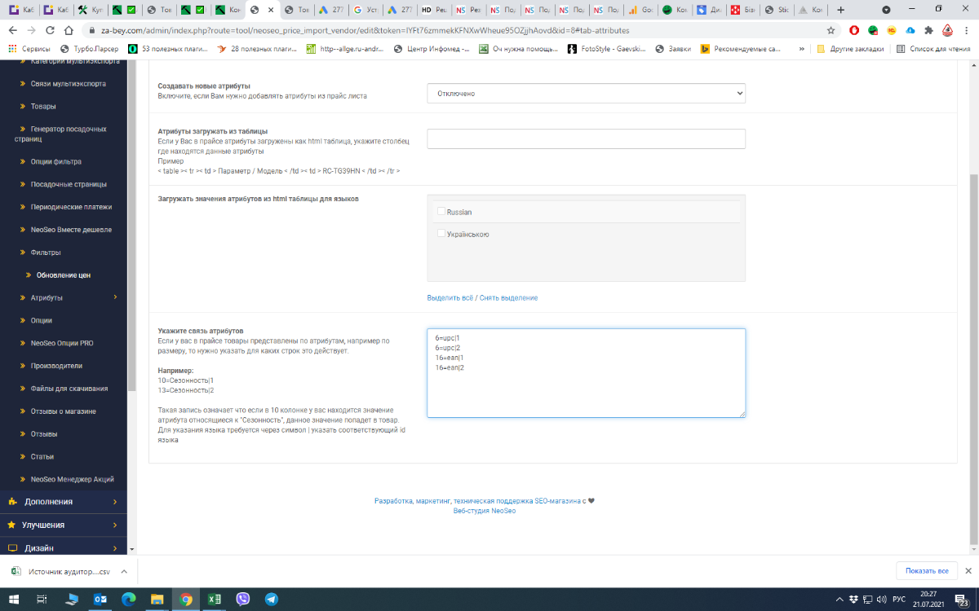Bookmark this page with star icon
Image resolution: width=979 pixels, height=611 pixels.
[x=831, y=30]
